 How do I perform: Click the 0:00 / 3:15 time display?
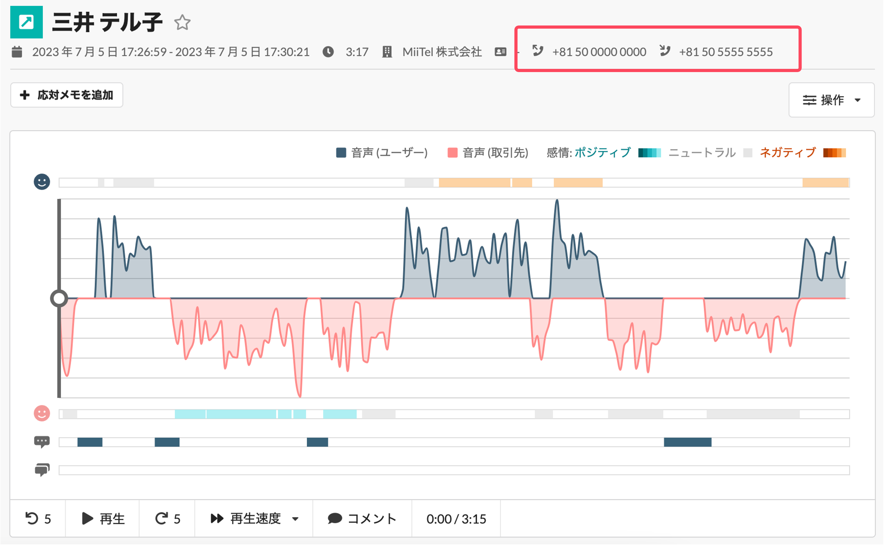pyautogui.click(x=456, y=519)
